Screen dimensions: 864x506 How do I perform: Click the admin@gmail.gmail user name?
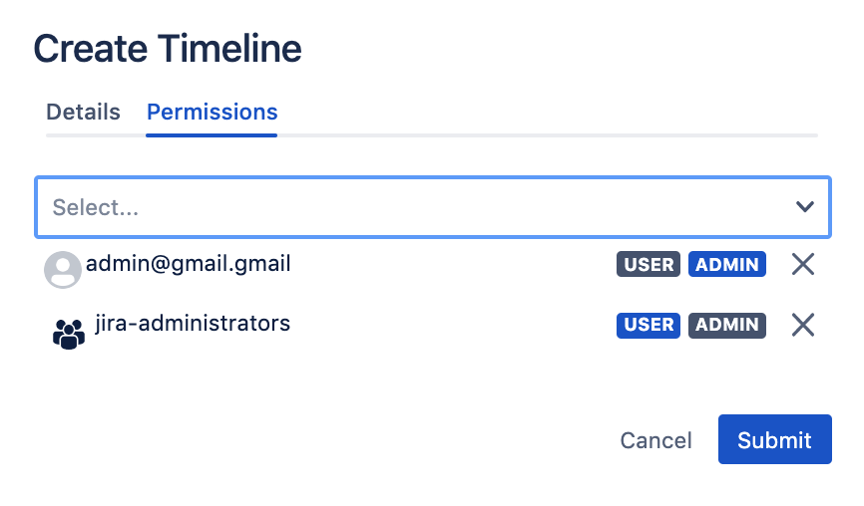point(188,264)
